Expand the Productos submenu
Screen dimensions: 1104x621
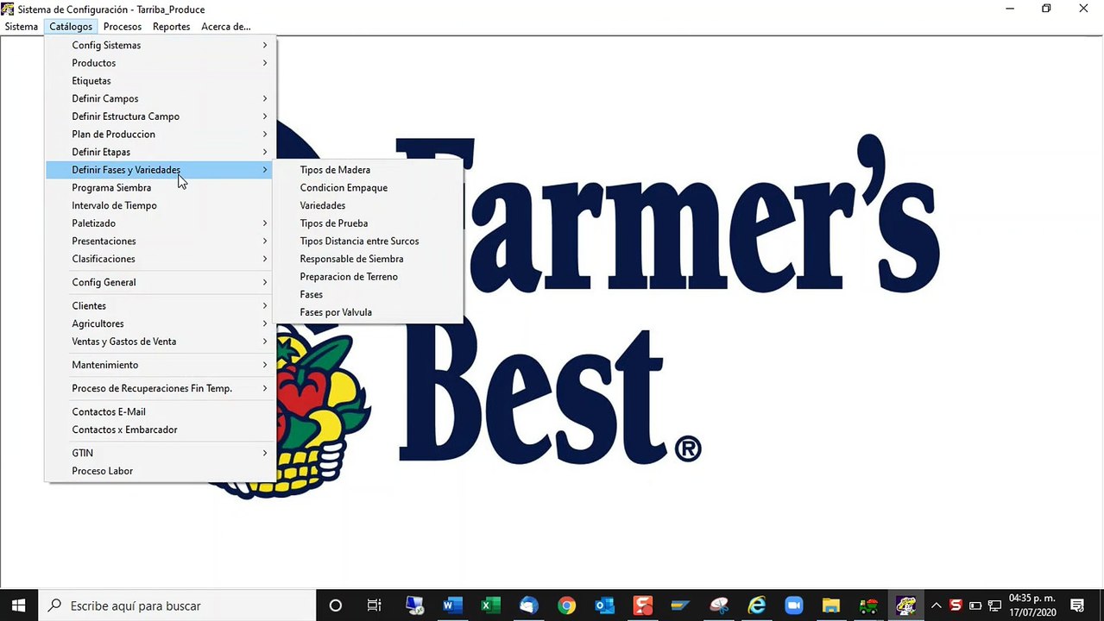[161, 63]
